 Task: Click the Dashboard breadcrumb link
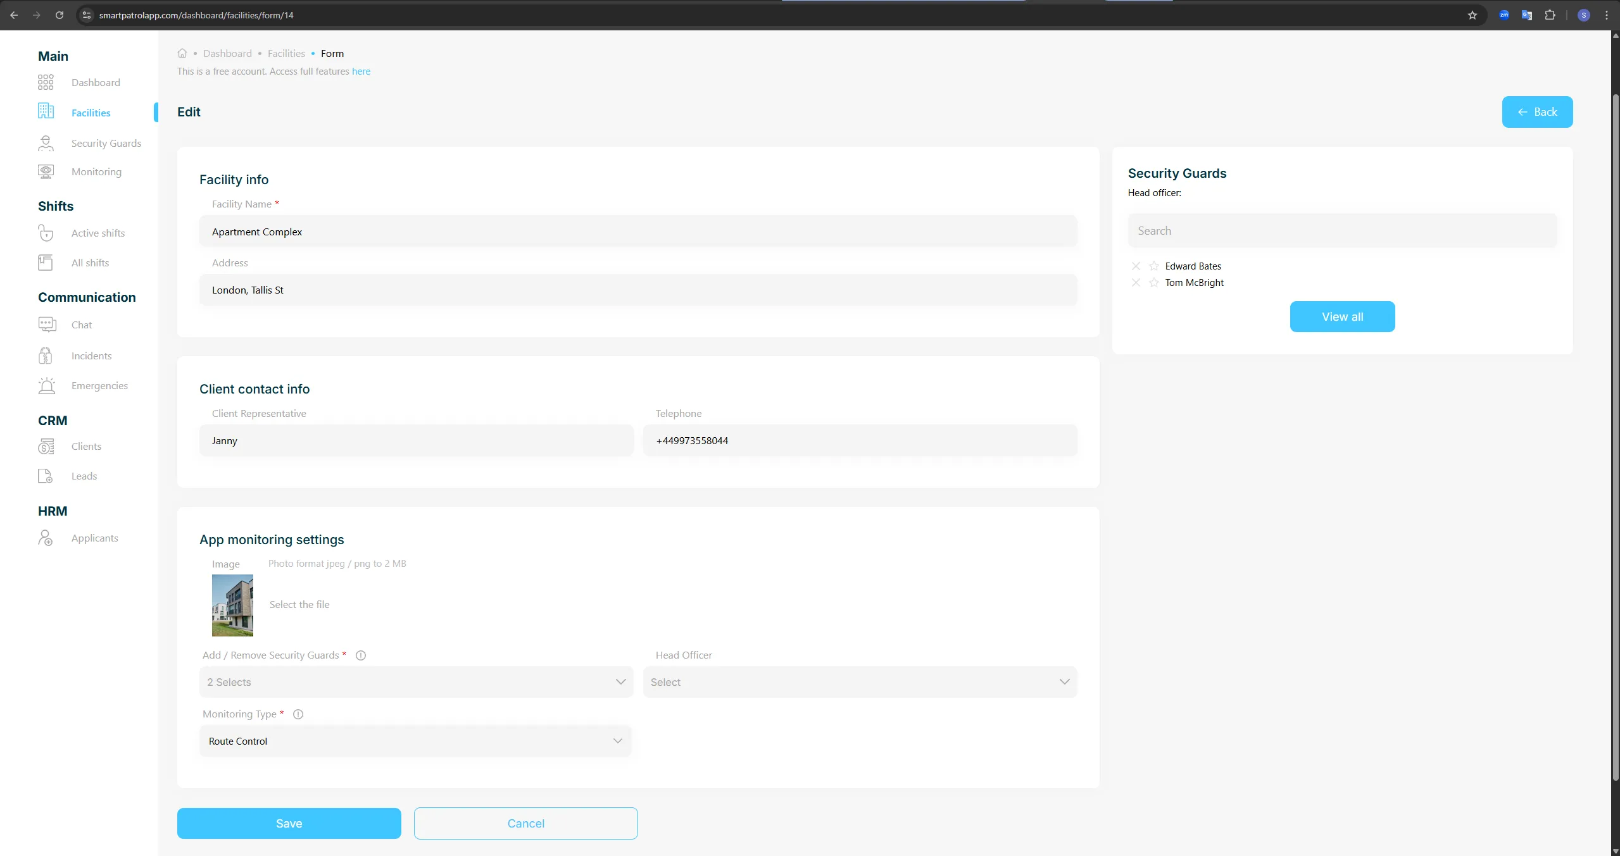(x=227, y=53)
